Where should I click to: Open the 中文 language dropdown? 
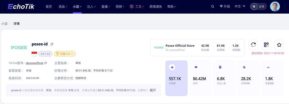[240, 6]
